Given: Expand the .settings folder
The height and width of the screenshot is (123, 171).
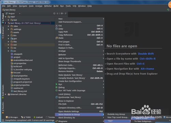Looking at the screenshot, I should pyautogui.click(x=9, y=29).
